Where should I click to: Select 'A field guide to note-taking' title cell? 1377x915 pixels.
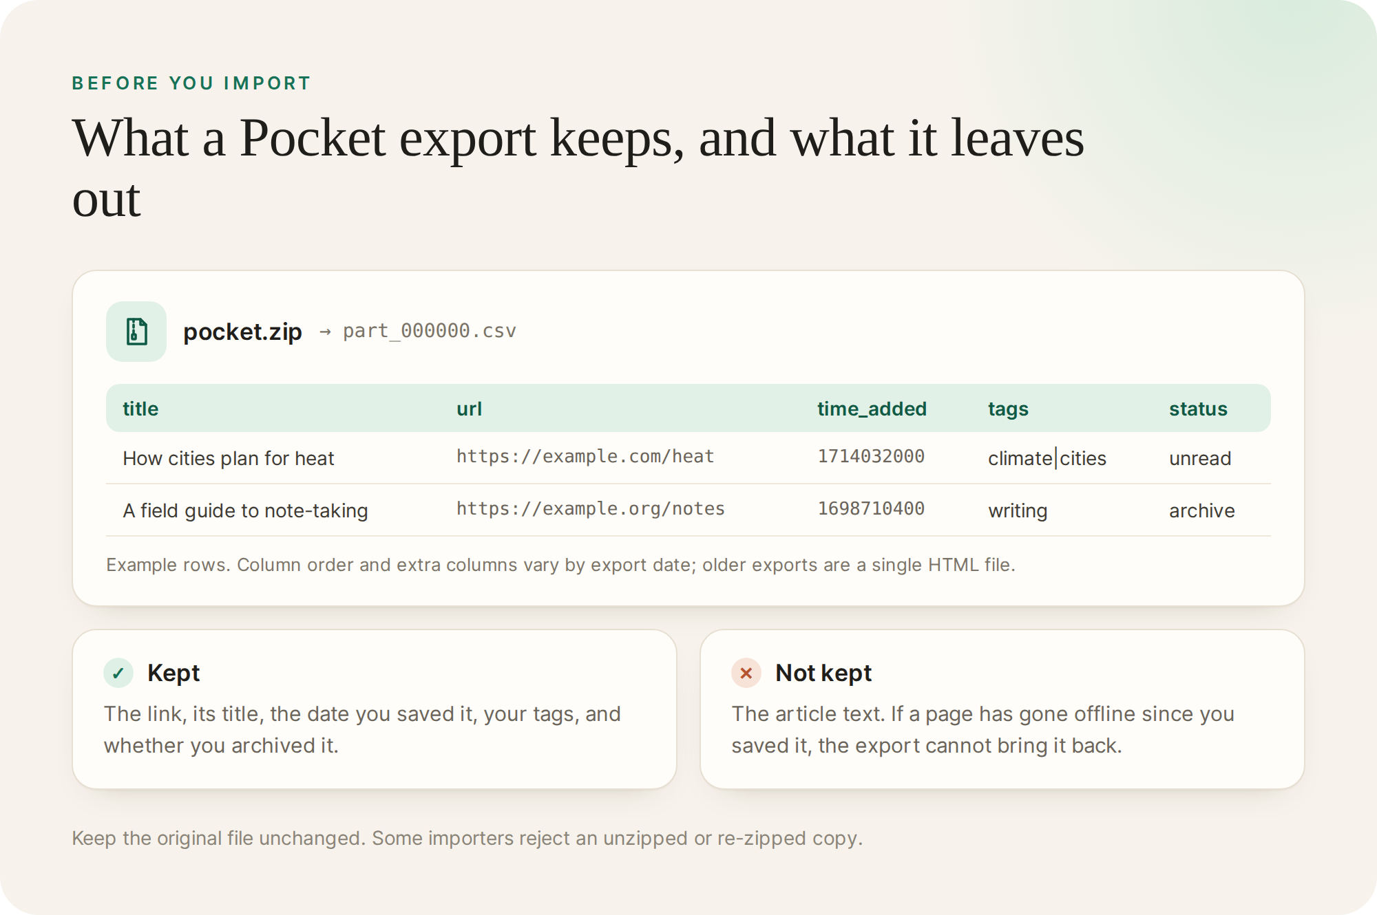(x=245, y=510)
